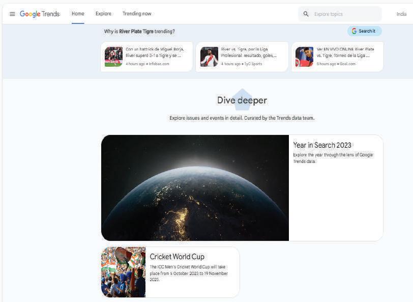413x302 pixels.
Task: Open the India country selector
Action: [x=401, y=14]
